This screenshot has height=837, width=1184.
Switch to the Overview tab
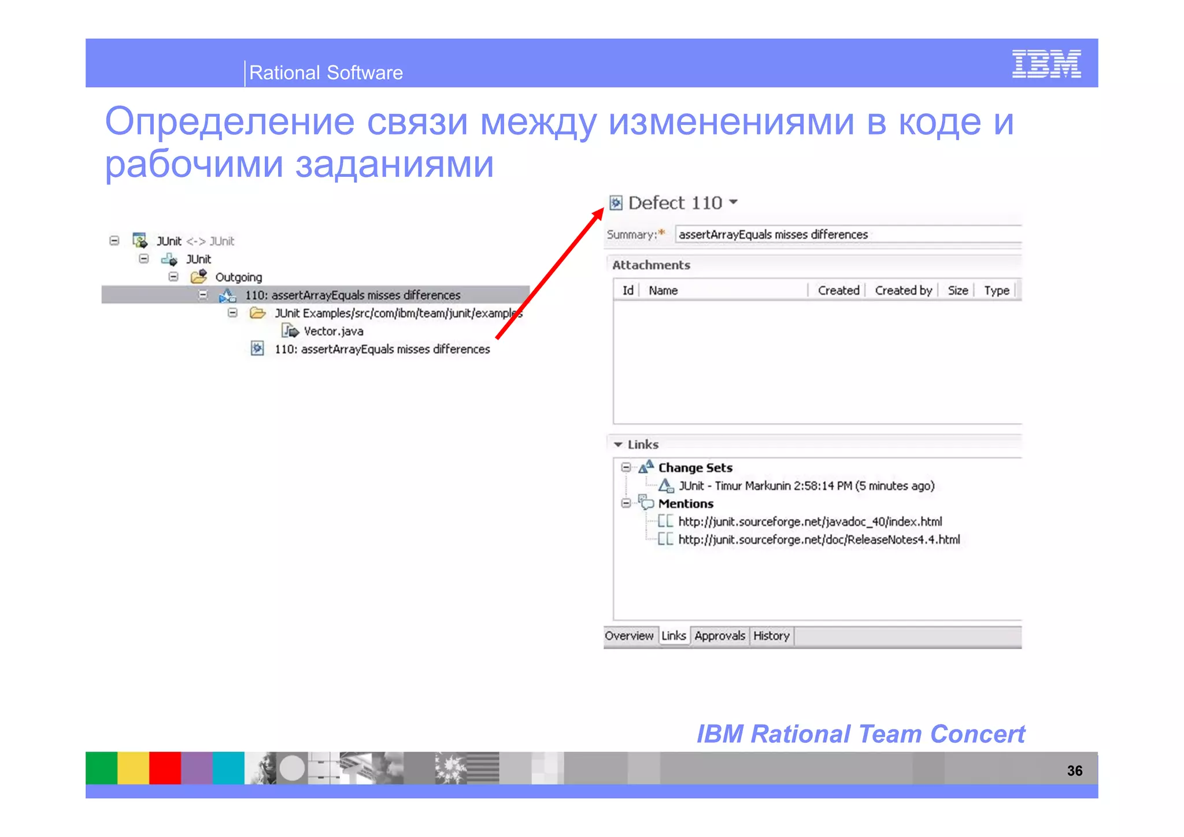(630, 636)
